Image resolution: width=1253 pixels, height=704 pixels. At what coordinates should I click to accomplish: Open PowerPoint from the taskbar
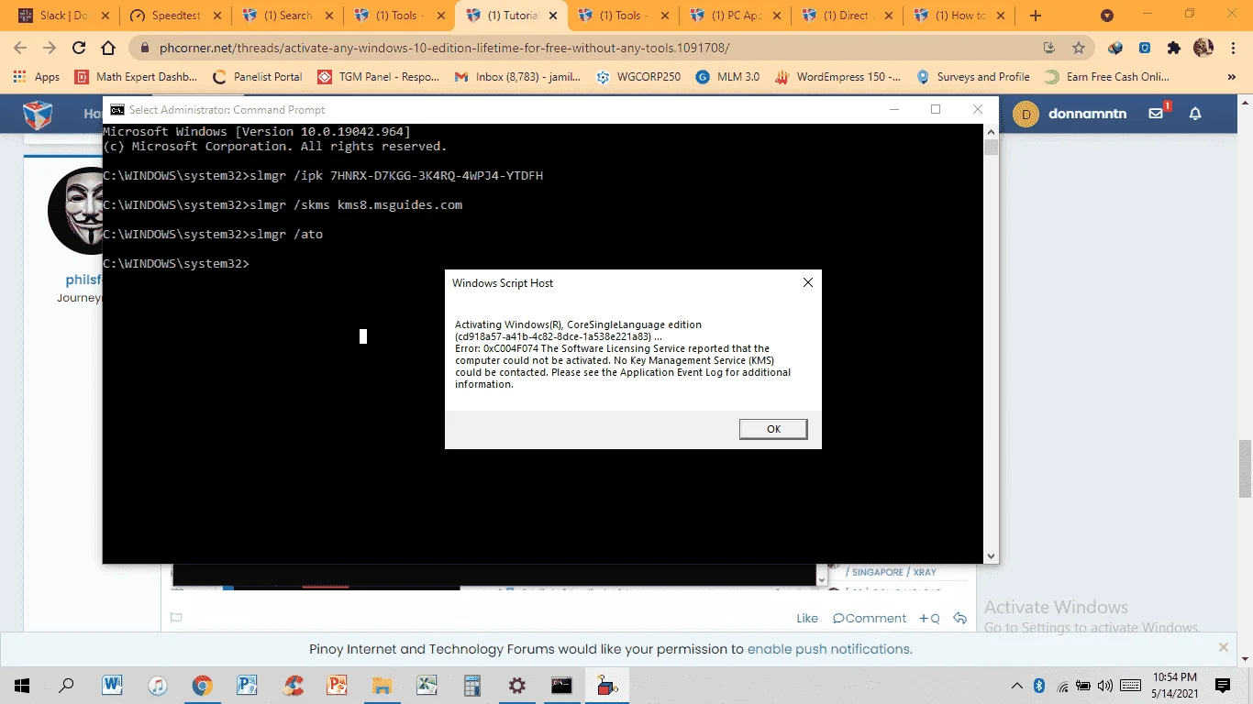[338, 685]
